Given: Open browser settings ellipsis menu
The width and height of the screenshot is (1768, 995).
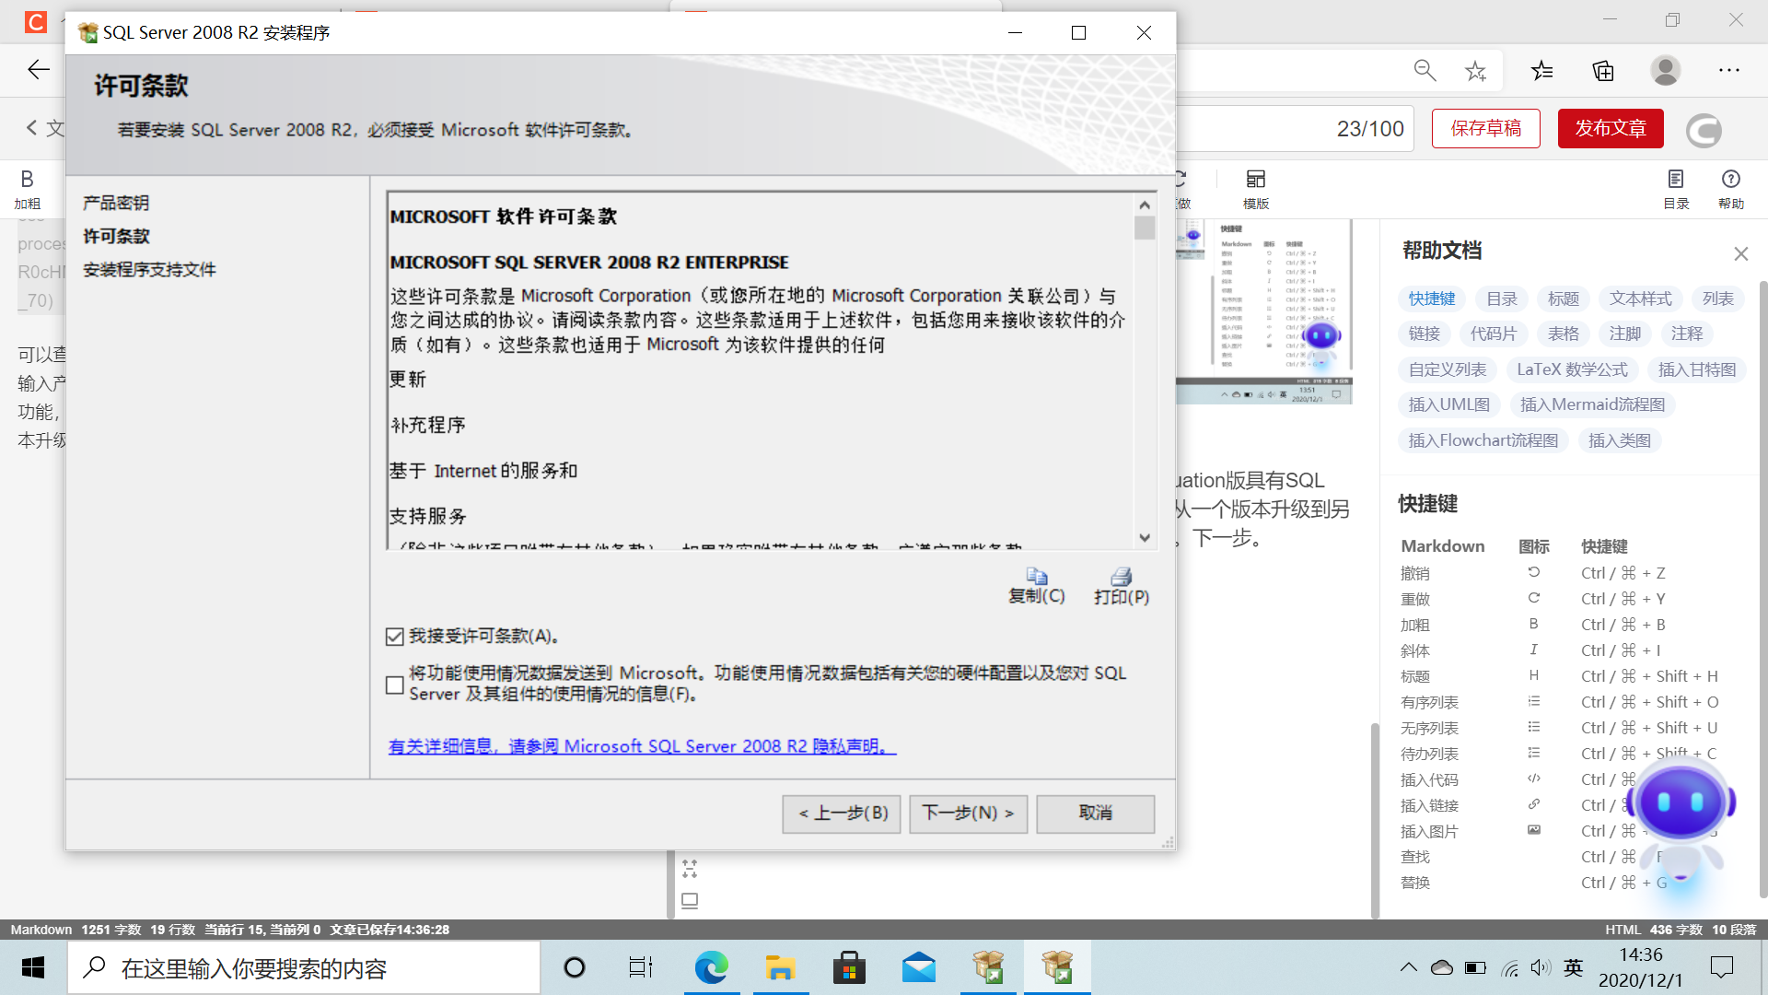Looking at the screenshot, I should 1729,71.
